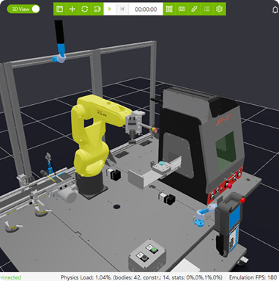Image resolution: width=279 pixels, height=281 pixels.
Task: Click the link/connection icon in toolbar
Action: [x=194, y=9]
